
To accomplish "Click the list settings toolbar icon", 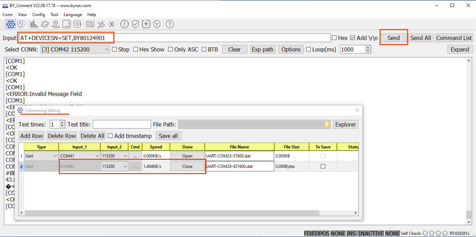I will (77, 24).
